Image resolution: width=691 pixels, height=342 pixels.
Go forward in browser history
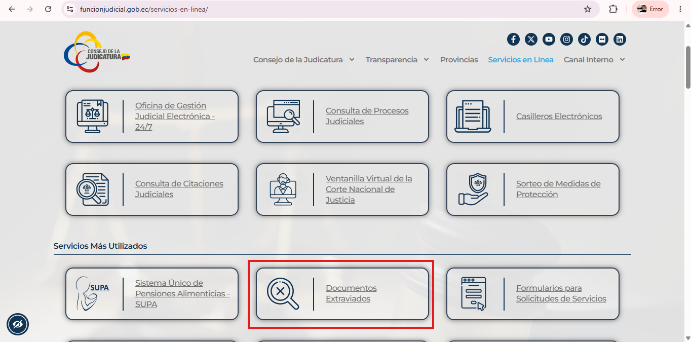point(30,9)
